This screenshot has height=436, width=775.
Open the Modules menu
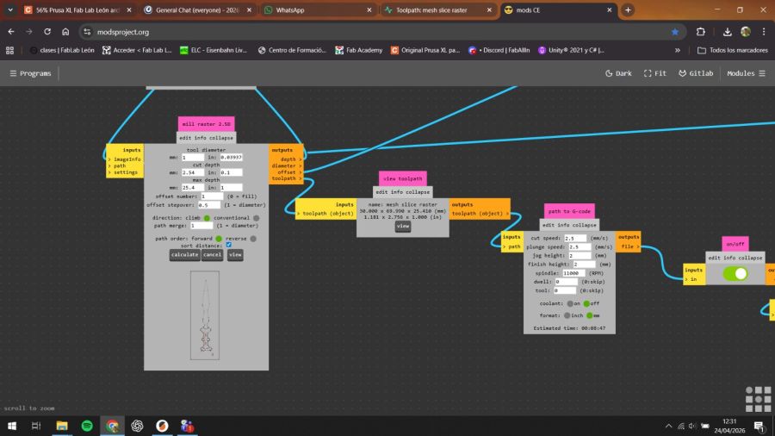(x=746, y=73)
